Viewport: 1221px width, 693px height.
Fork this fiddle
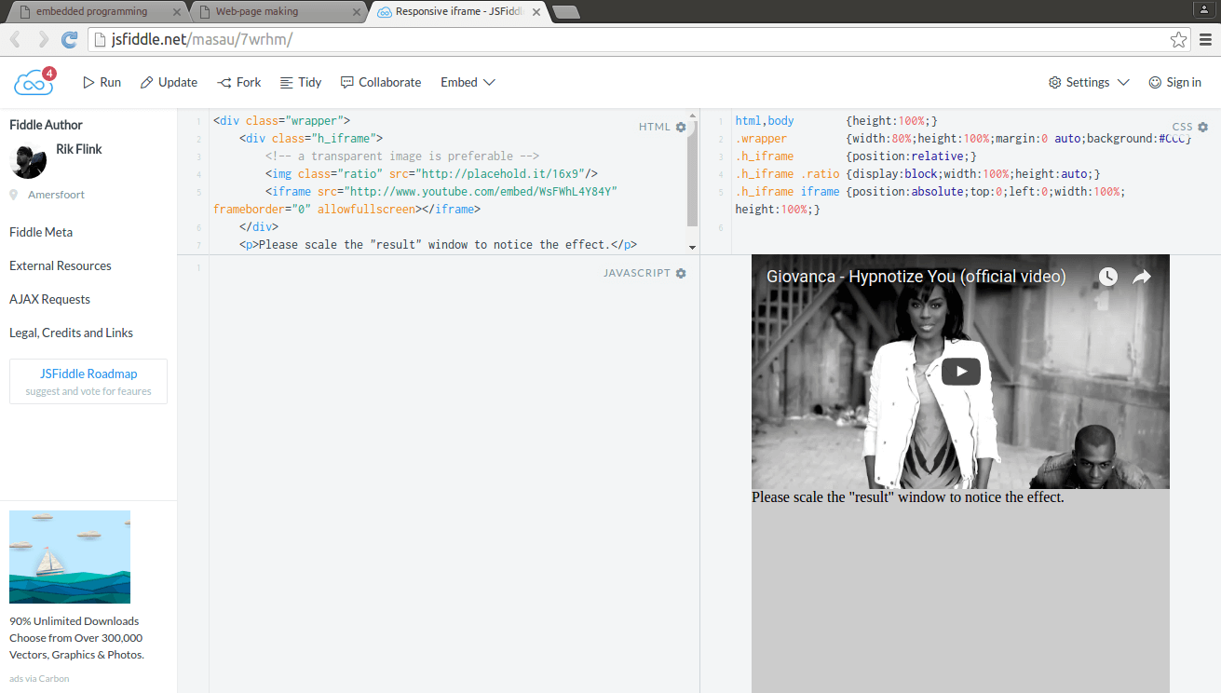[239, 82]
